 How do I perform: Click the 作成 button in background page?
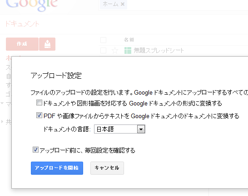pyautogui.click(x=22, y=44)
